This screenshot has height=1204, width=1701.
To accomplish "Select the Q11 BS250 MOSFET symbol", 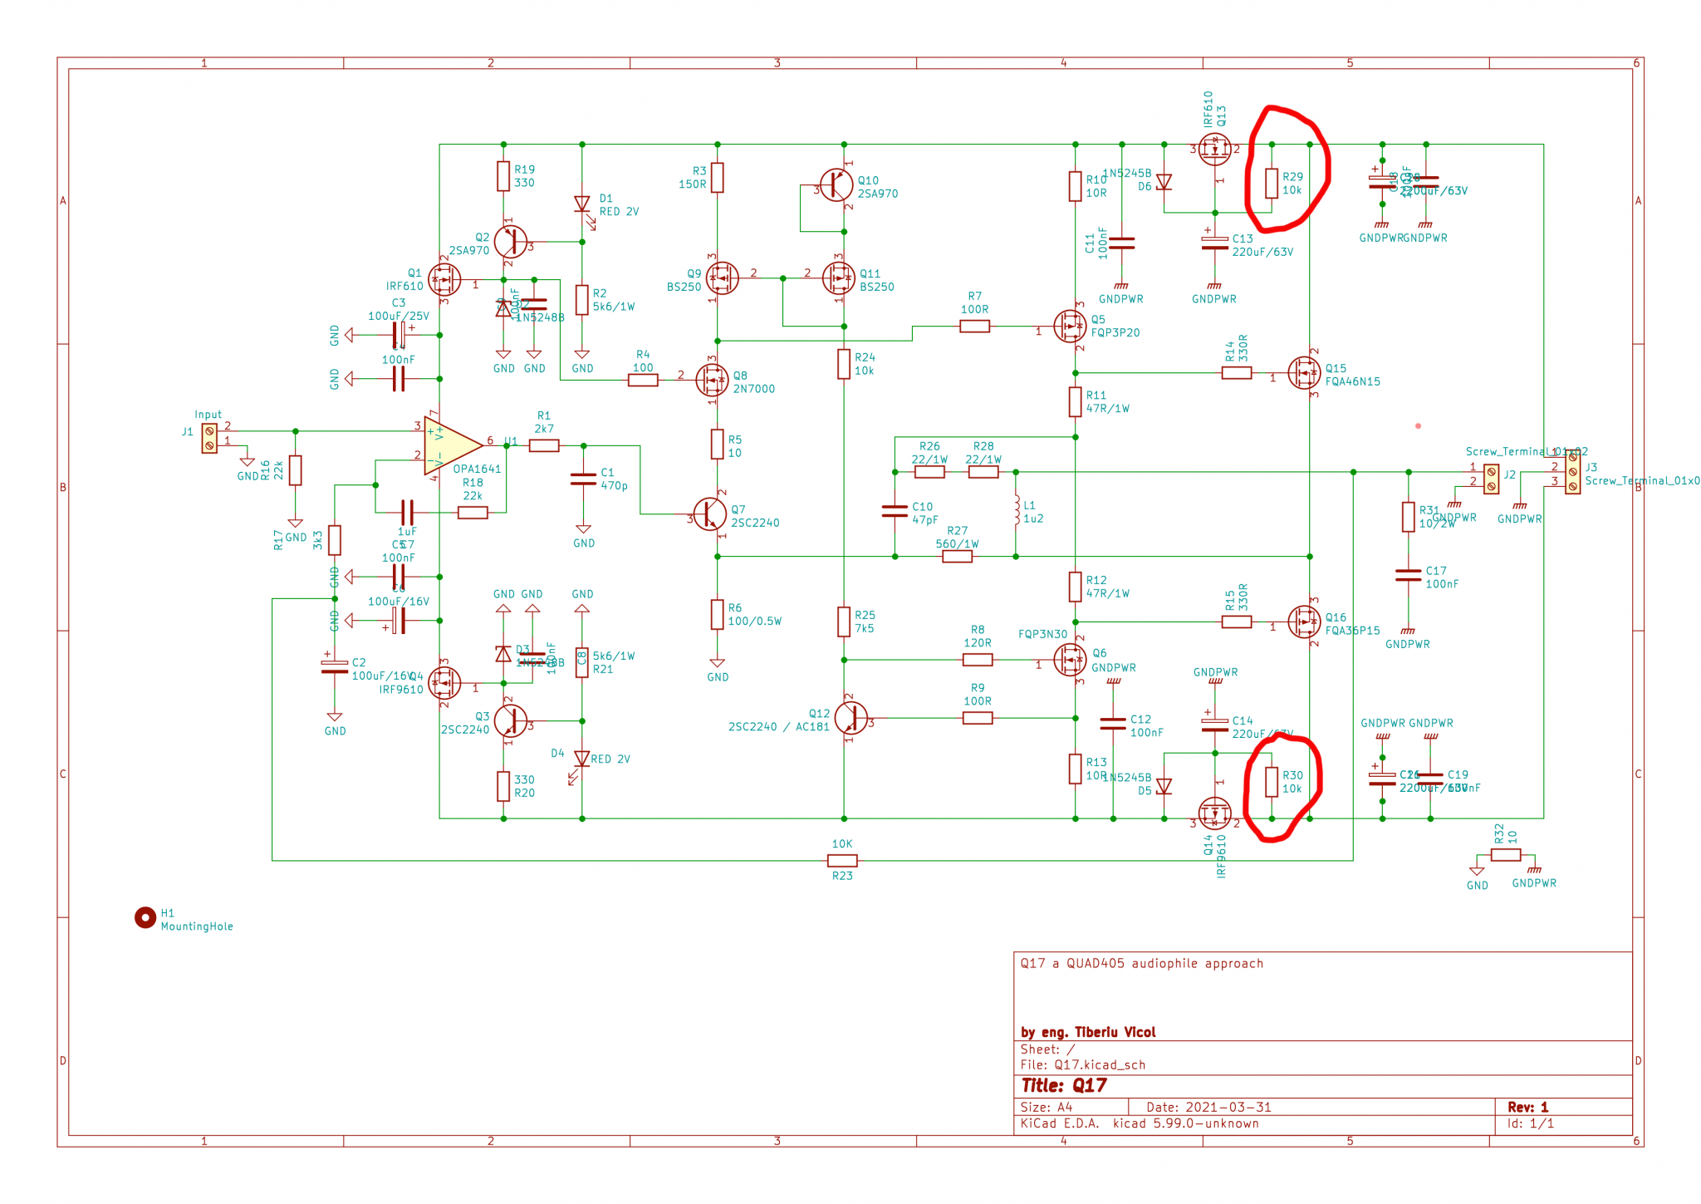I will pos(839,278).
